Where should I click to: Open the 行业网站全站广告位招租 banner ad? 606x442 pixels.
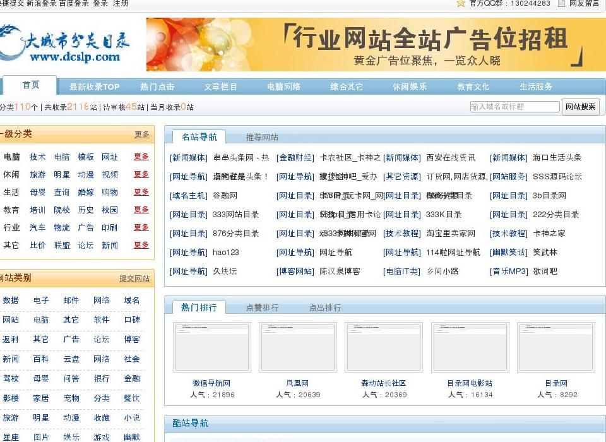coord(376,44)
